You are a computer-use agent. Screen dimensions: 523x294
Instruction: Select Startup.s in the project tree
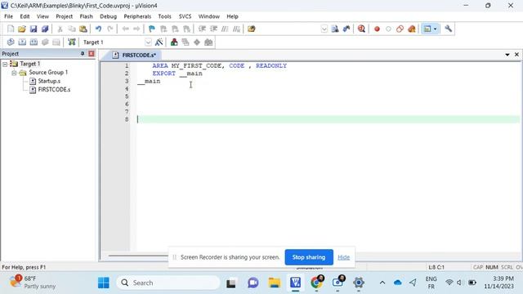(x=49, y=81)
